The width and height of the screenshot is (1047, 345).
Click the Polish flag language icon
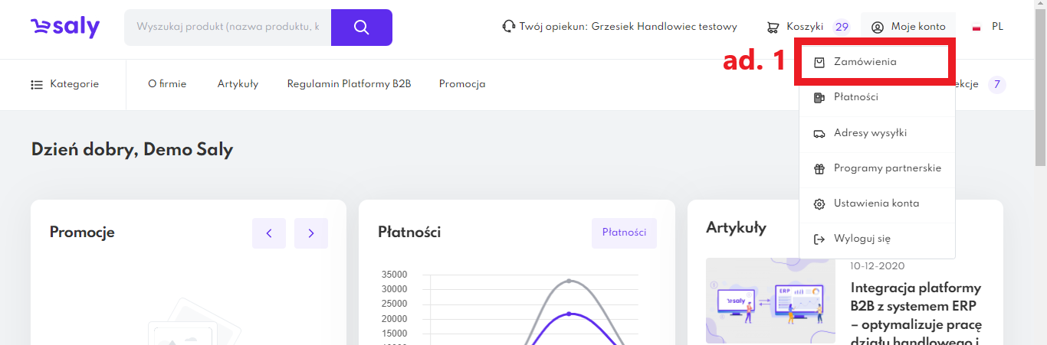pos(976,28)
